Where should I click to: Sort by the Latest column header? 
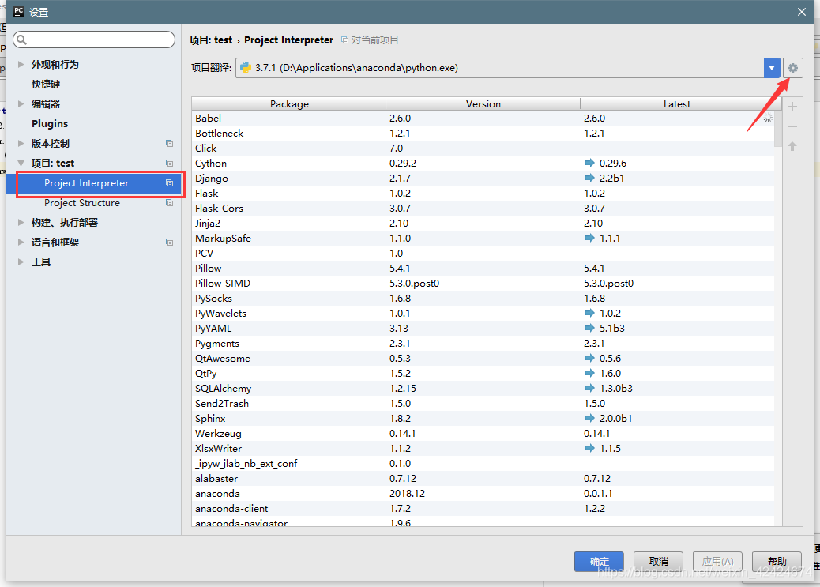coord(677,103)
